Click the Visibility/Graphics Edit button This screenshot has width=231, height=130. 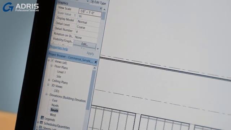(84, 44)
